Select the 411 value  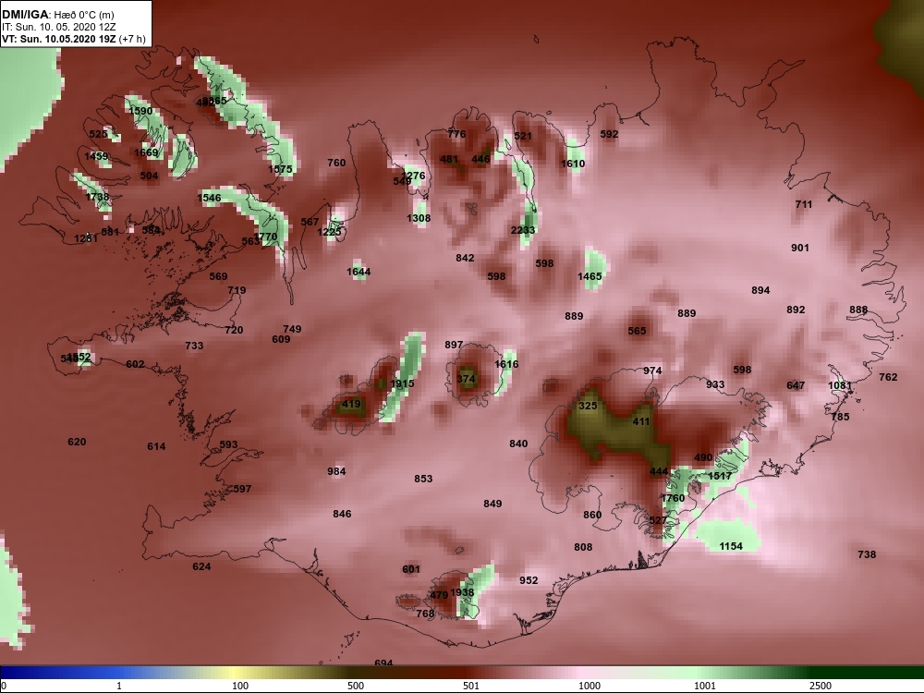tap(641, 421)
